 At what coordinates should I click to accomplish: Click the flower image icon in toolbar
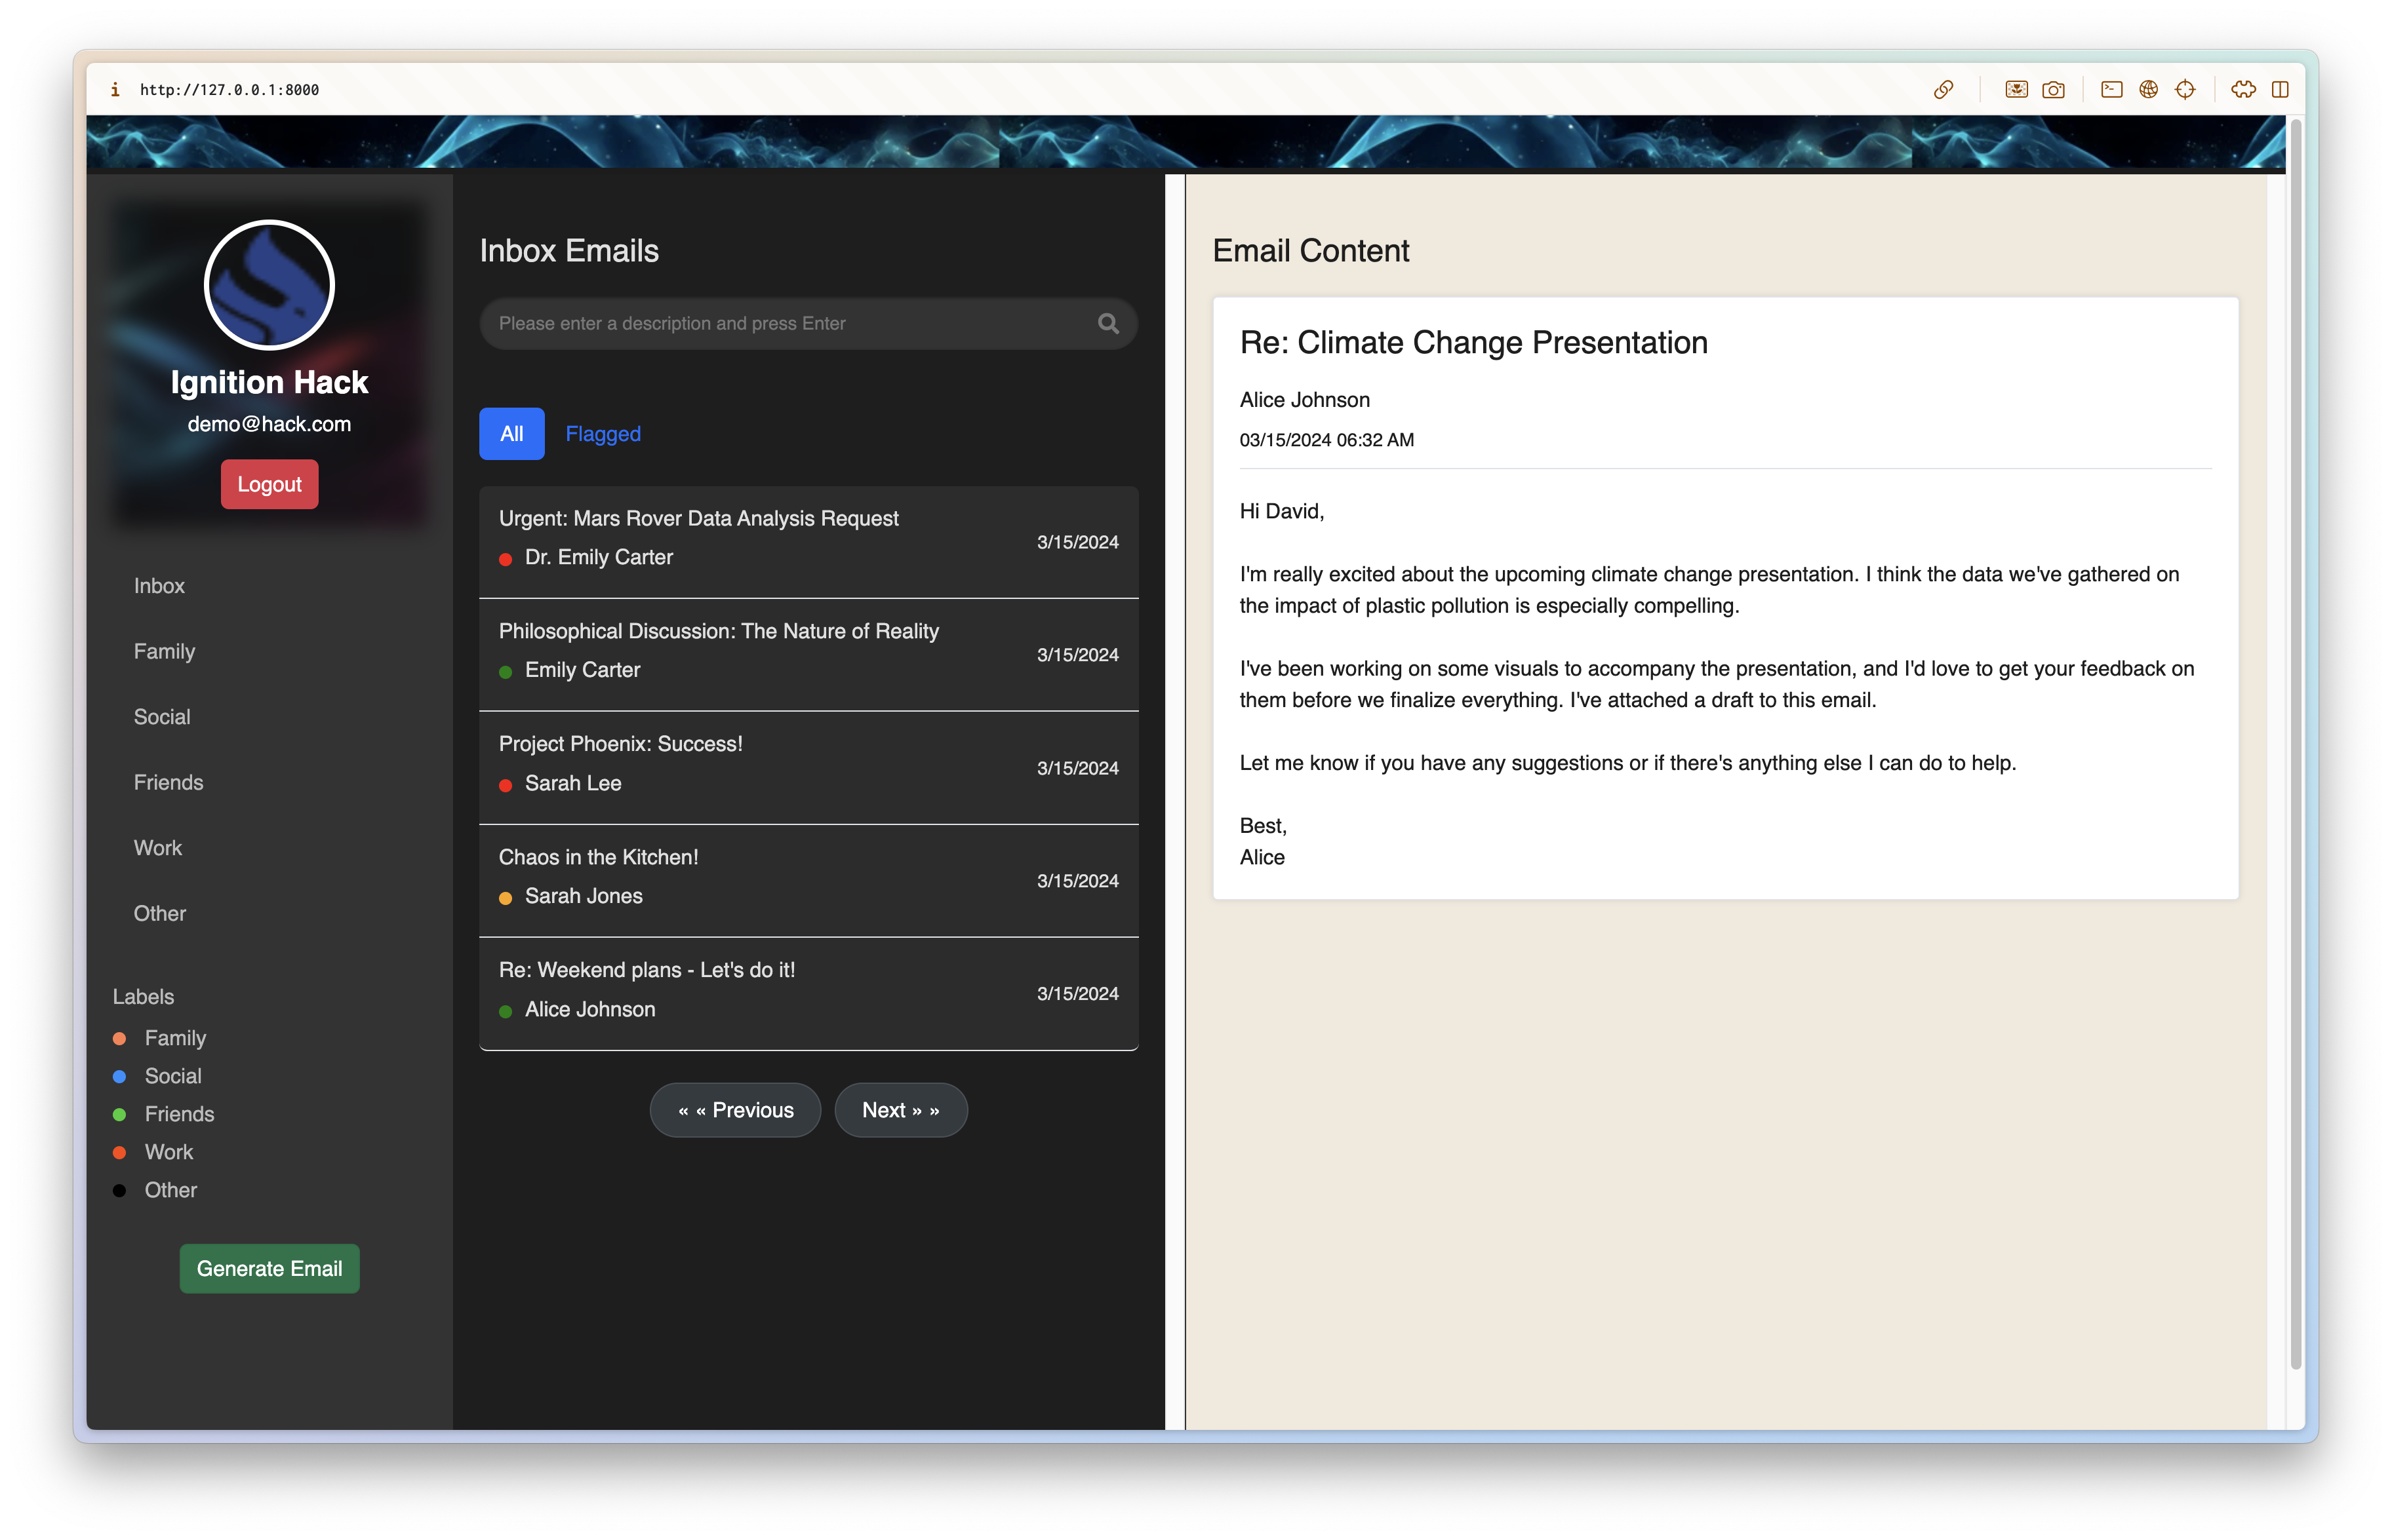pyautogui.click(x=2016, y=90)
